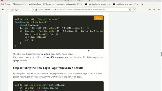Toggle reader view
Image resolution: width=162 pixels, height=91 pixels.
click(130, 10)
